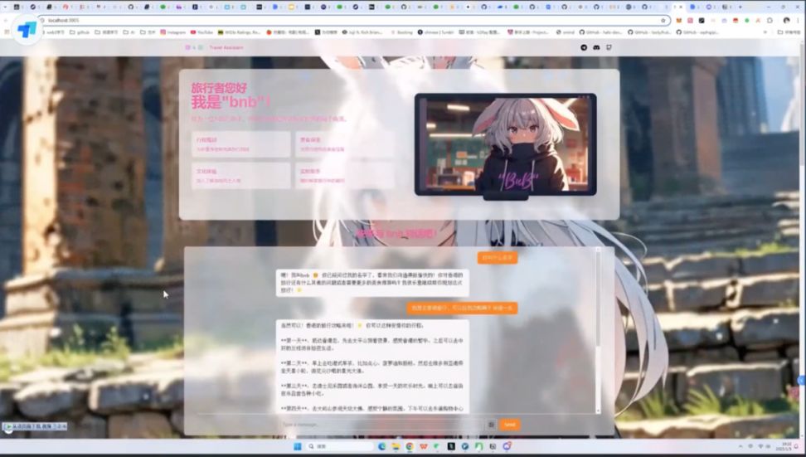
Task: Open a new browser tab with plus
Action: 740,7
